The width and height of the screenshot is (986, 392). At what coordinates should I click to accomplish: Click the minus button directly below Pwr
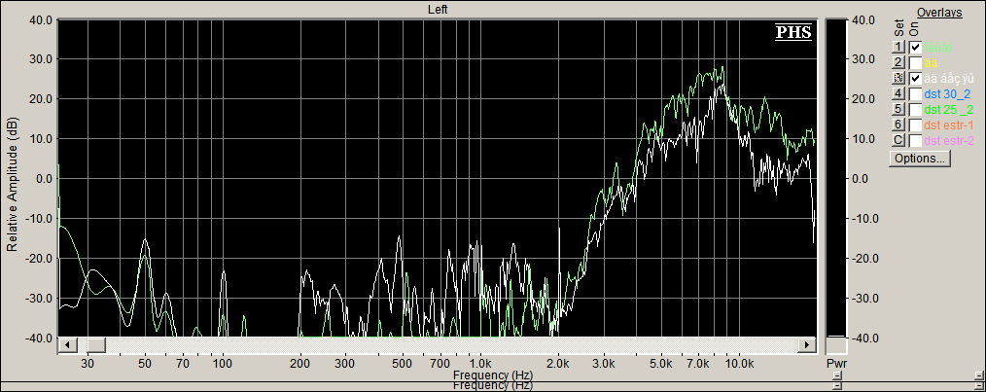coord(836,375)
